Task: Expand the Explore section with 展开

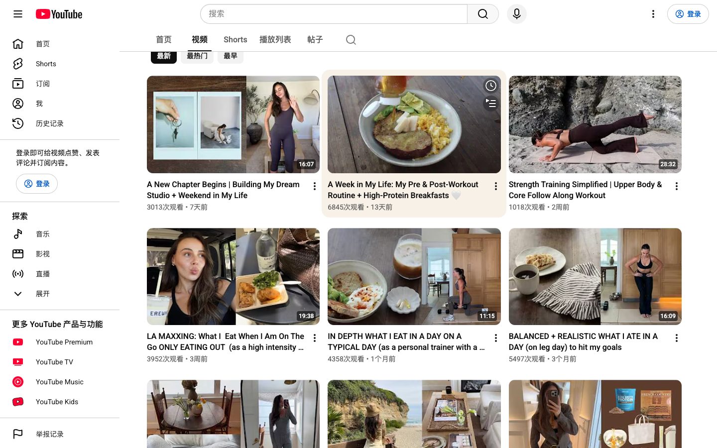Action: pos(60,294)
